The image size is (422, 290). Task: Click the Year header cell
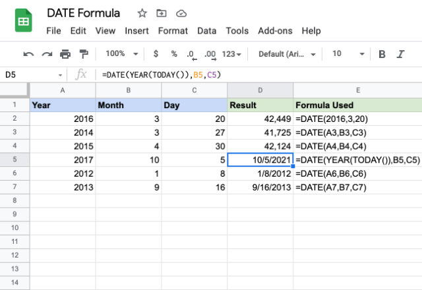[63, 105]
